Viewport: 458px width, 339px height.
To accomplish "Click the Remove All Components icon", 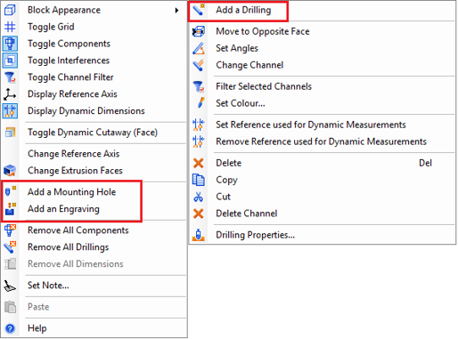I will tap(10, 230).
